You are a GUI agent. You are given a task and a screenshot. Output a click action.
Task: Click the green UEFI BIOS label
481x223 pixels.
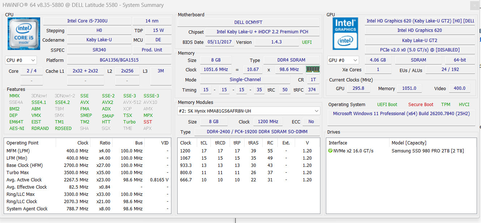(x=306, y=42)
